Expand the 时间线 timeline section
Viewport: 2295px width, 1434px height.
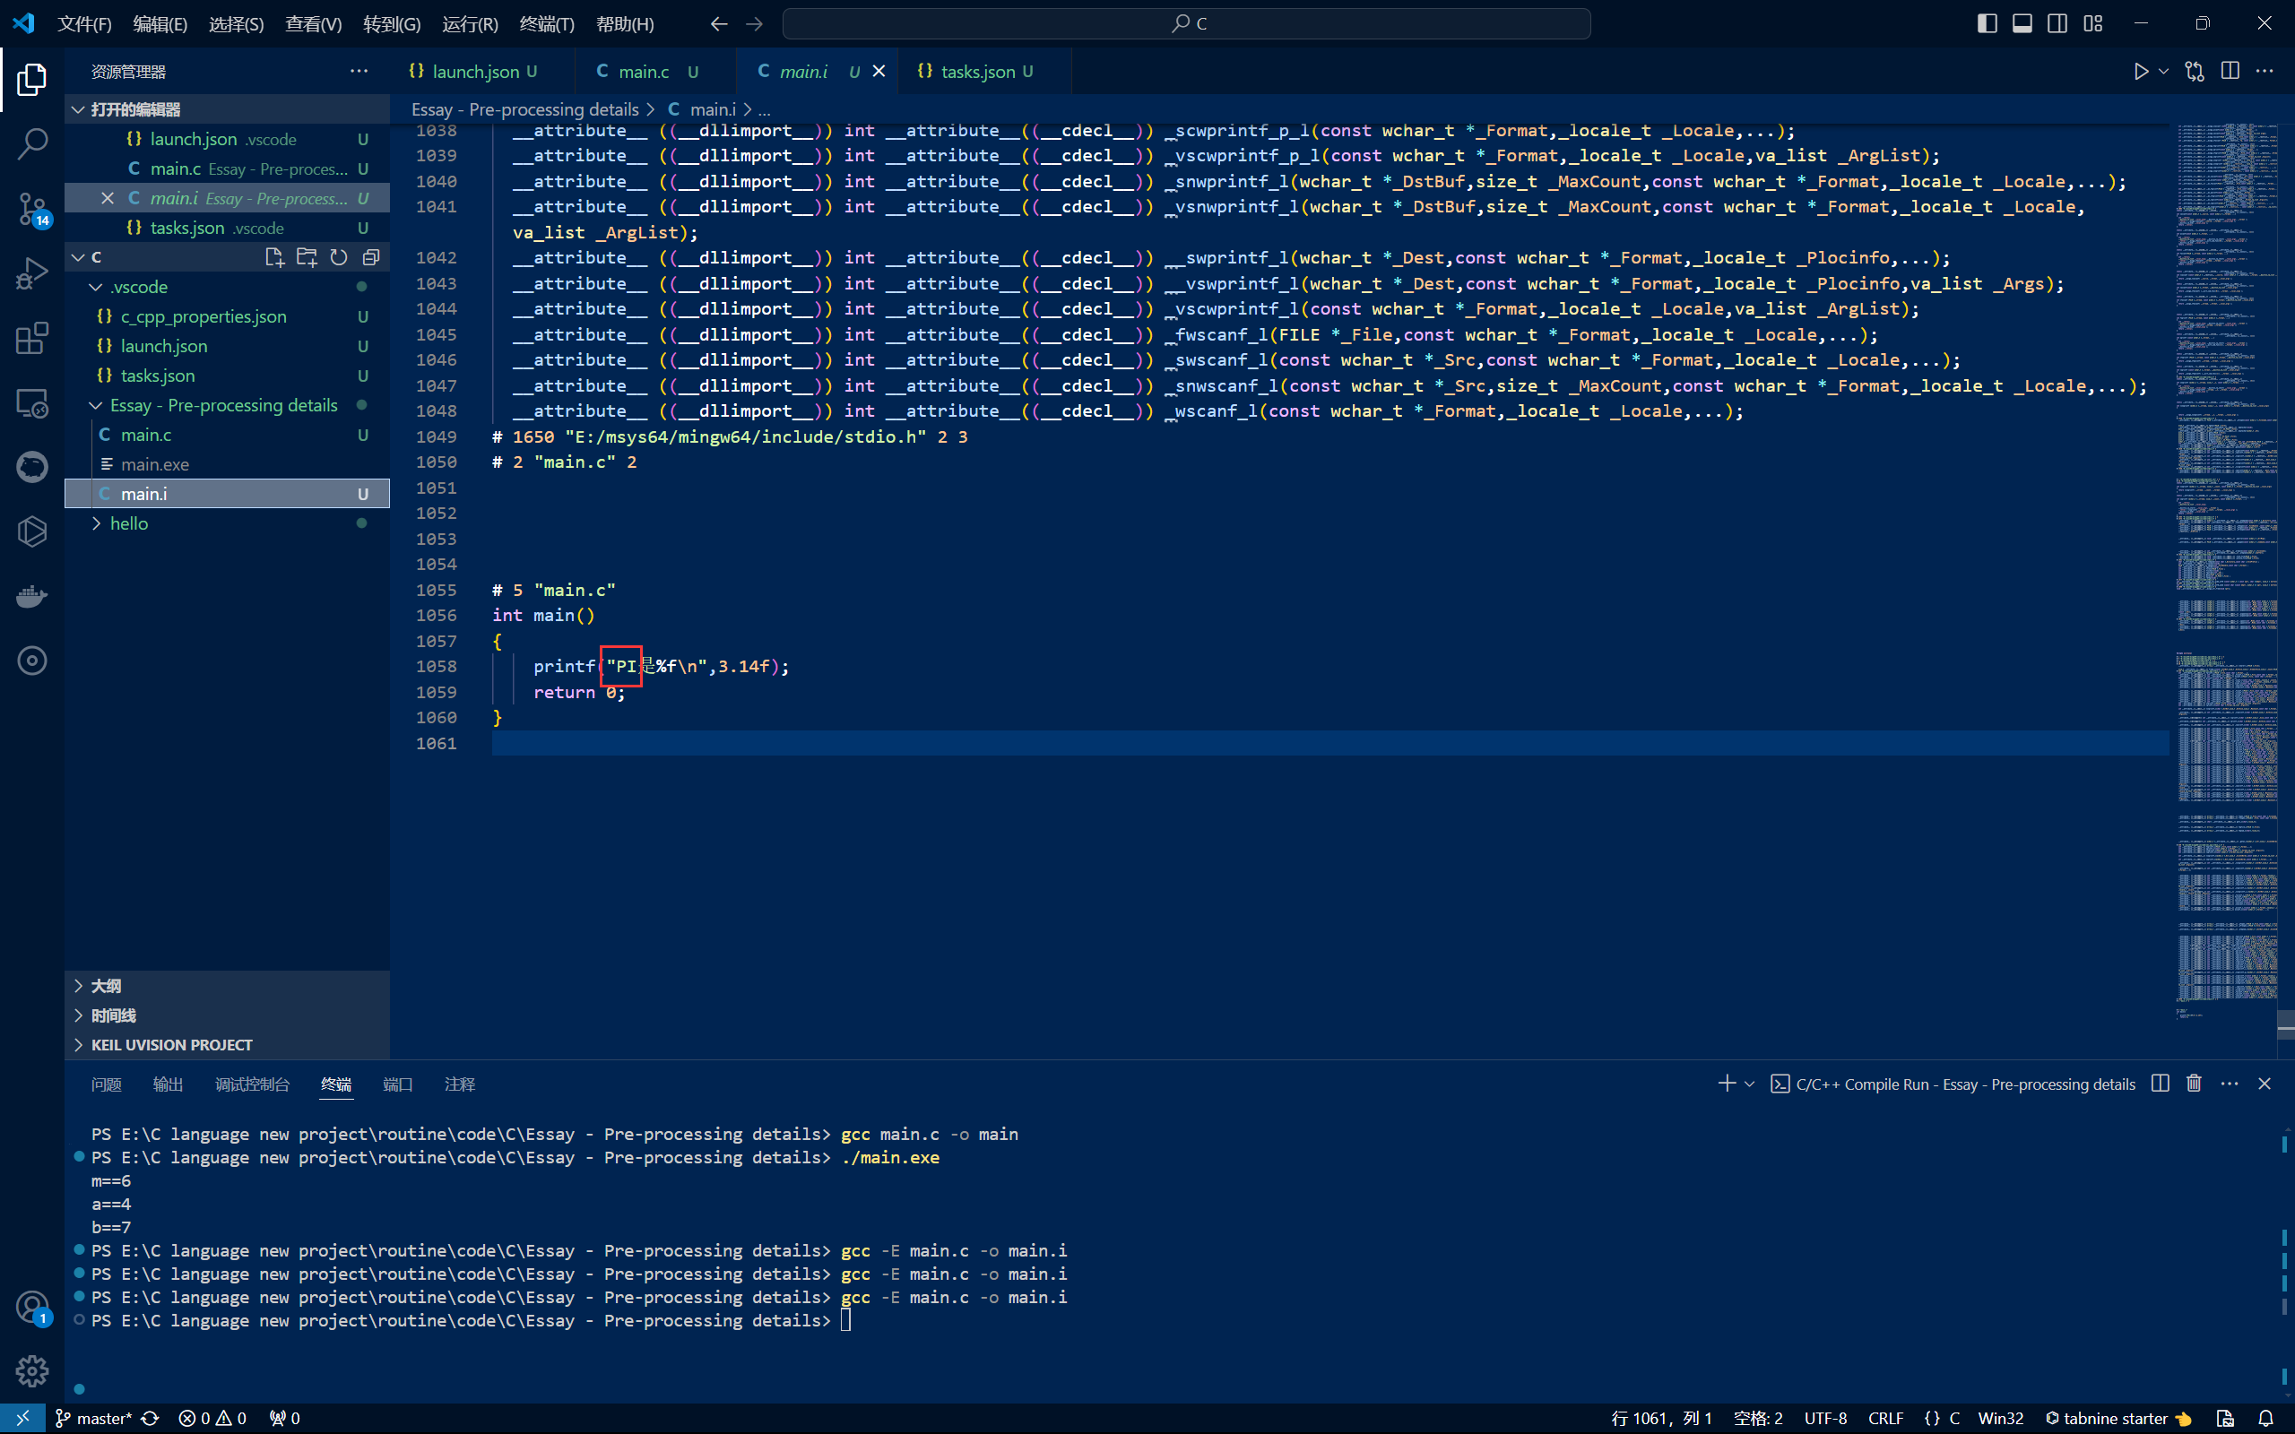click(228, 1015)
